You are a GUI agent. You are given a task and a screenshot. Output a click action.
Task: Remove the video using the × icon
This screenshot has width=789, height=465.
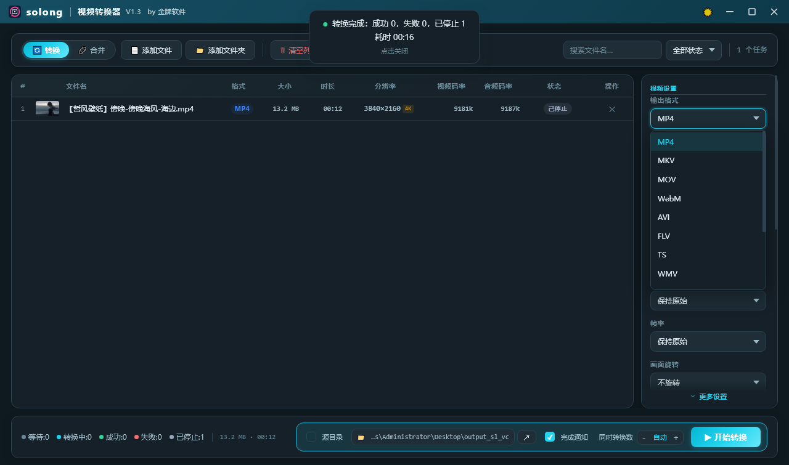[611, 109]
